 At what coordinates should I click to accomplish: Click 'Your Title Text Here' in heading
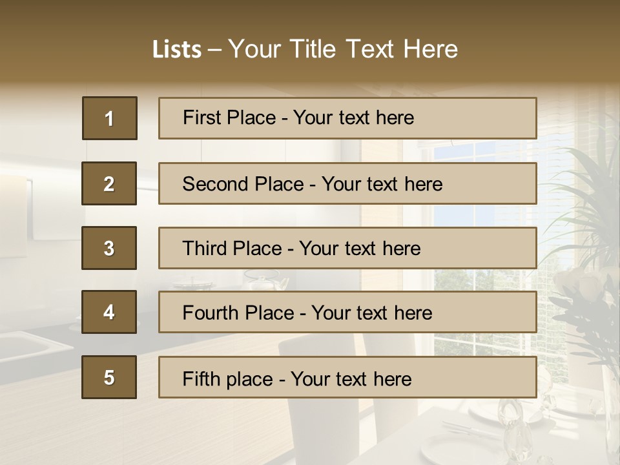(343, 49)
